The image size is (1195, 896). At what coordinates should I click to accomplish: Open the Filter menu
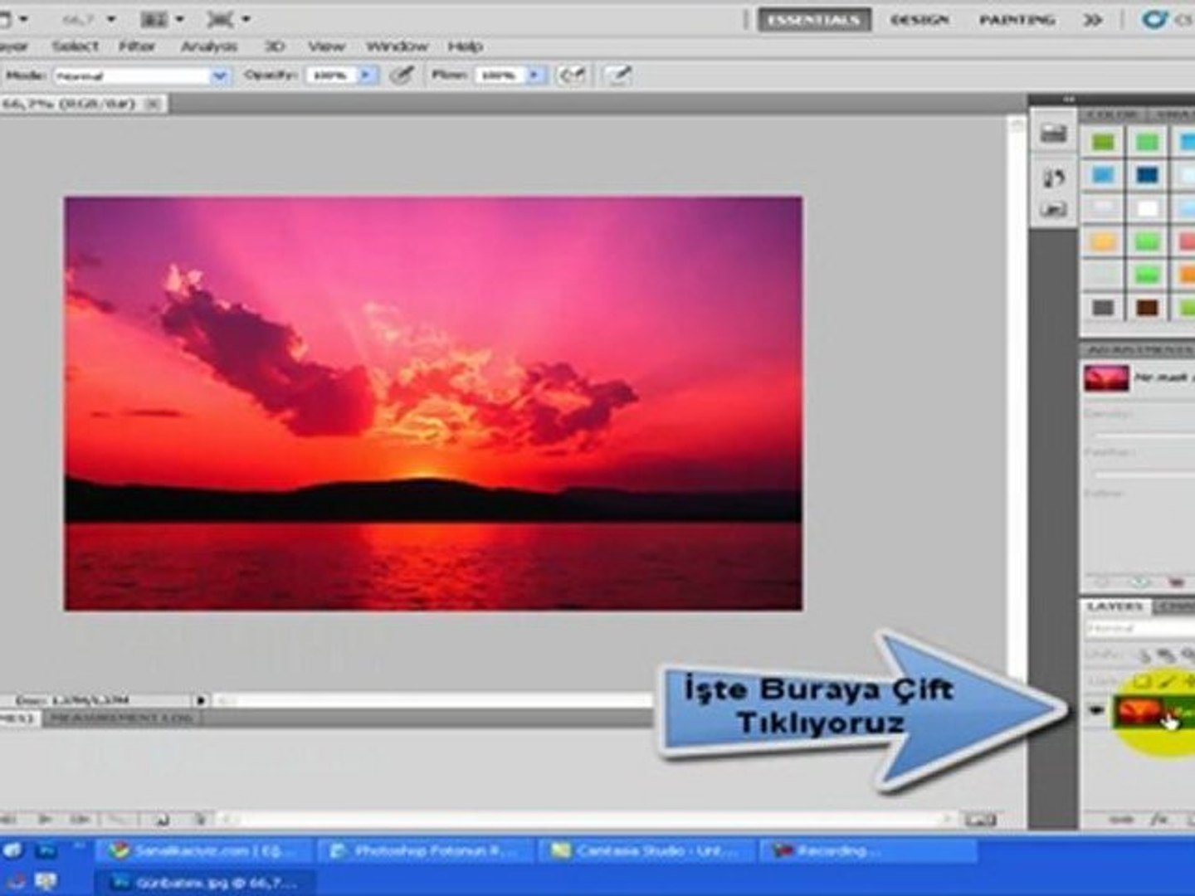click(x=137, y=46)
